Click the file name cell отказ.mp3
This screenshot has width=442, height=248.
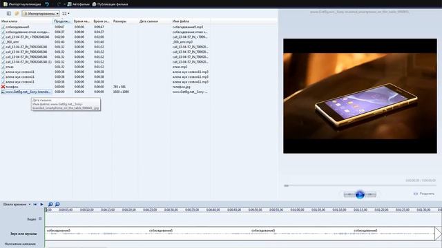pyautogui.click(x=180, y=67)
